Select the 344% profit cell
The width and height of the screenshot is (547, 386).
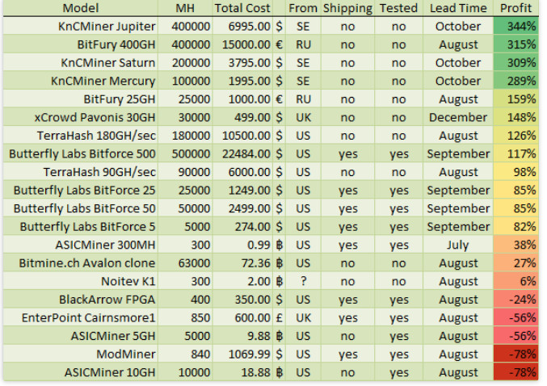tap(515, 27)
